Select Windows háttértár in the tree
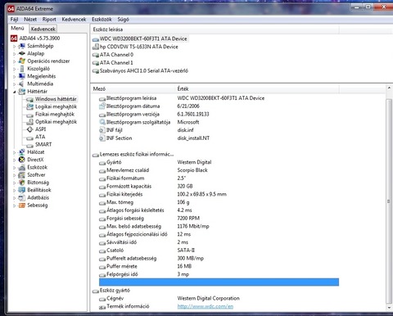393x316 pixels. pyautogui.click(x=56, y=99)
